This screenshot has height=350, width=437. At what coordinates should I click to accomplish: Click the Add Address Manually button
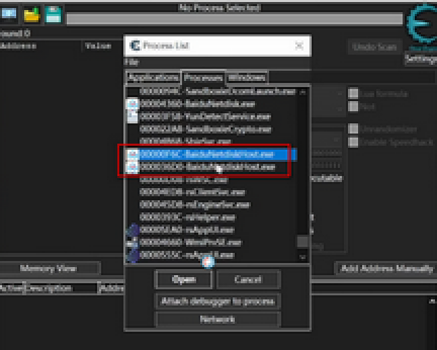point(386,269)
